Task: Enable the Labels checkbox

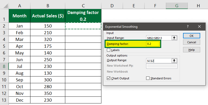Action: [108, 50]
